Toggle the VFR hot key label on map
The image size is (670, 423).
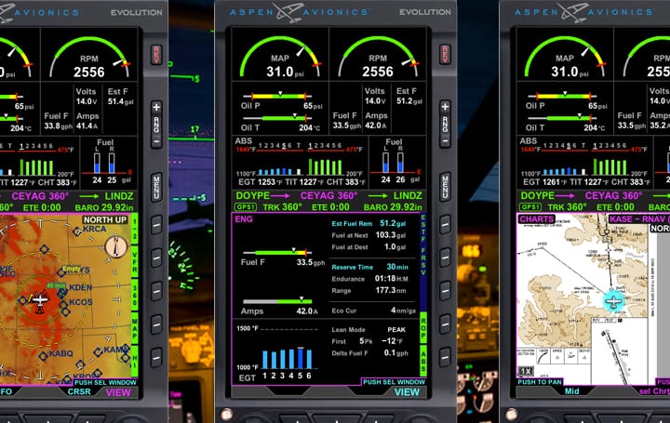point(135,261)
